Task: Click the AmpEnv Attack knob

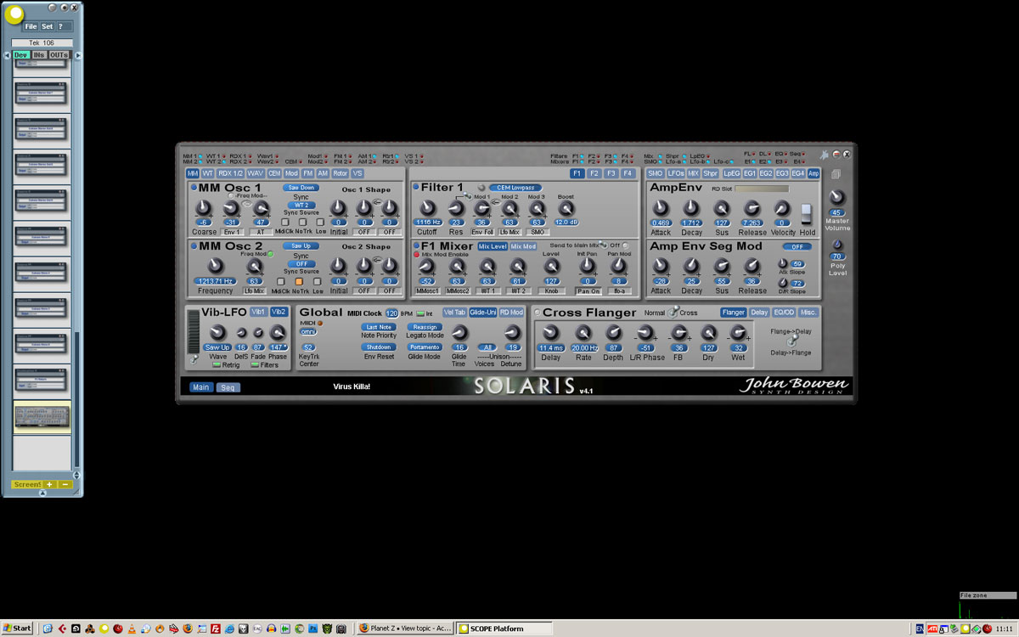Action: click(661, 207)
